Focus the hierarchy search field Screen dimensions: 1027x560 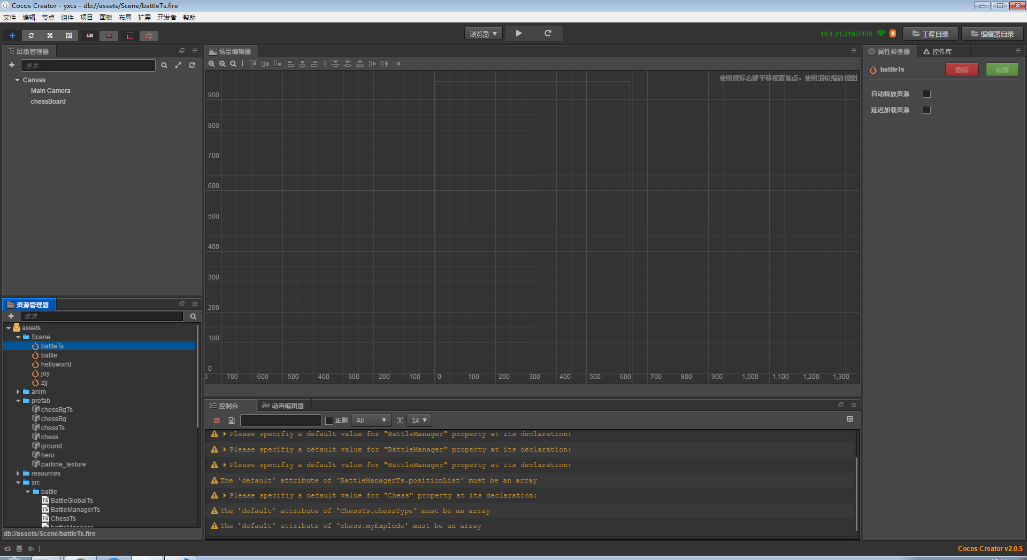click(88, 65)
